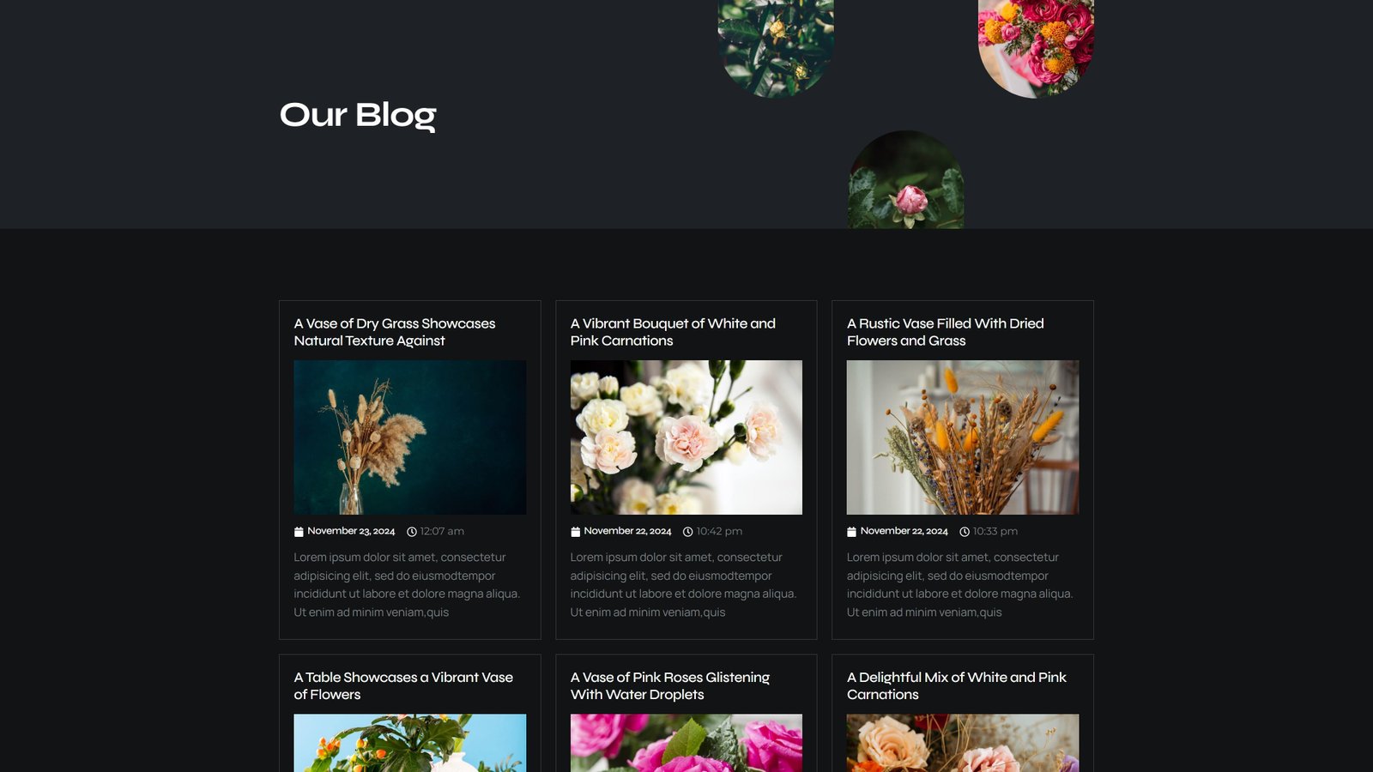1373x772 pixels.
Task: Open 'A Rustic Vase Filled With Dried Flowers' title
Action: pyautogui.click(x=946, y=332)
